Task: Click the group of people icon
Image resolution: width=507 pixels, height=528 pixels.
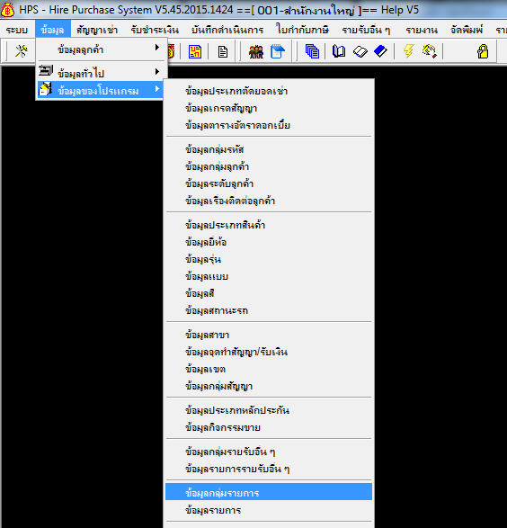Action: pos(256,52)
